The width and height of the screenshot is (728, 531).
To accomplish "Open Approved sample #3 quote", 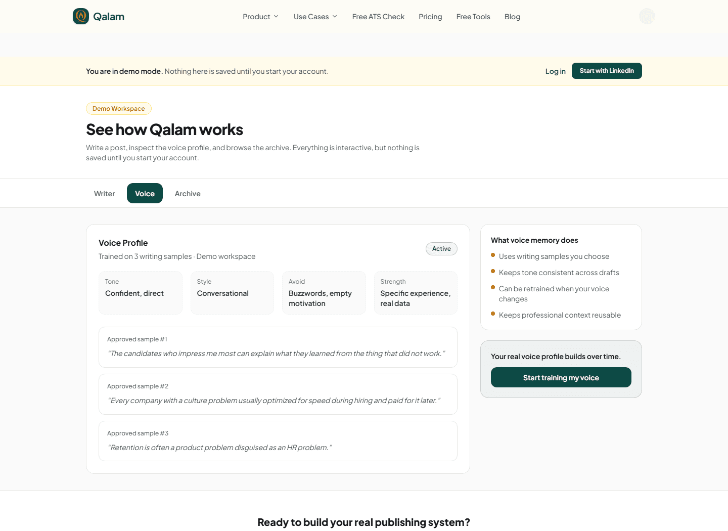I will (278, 441).
